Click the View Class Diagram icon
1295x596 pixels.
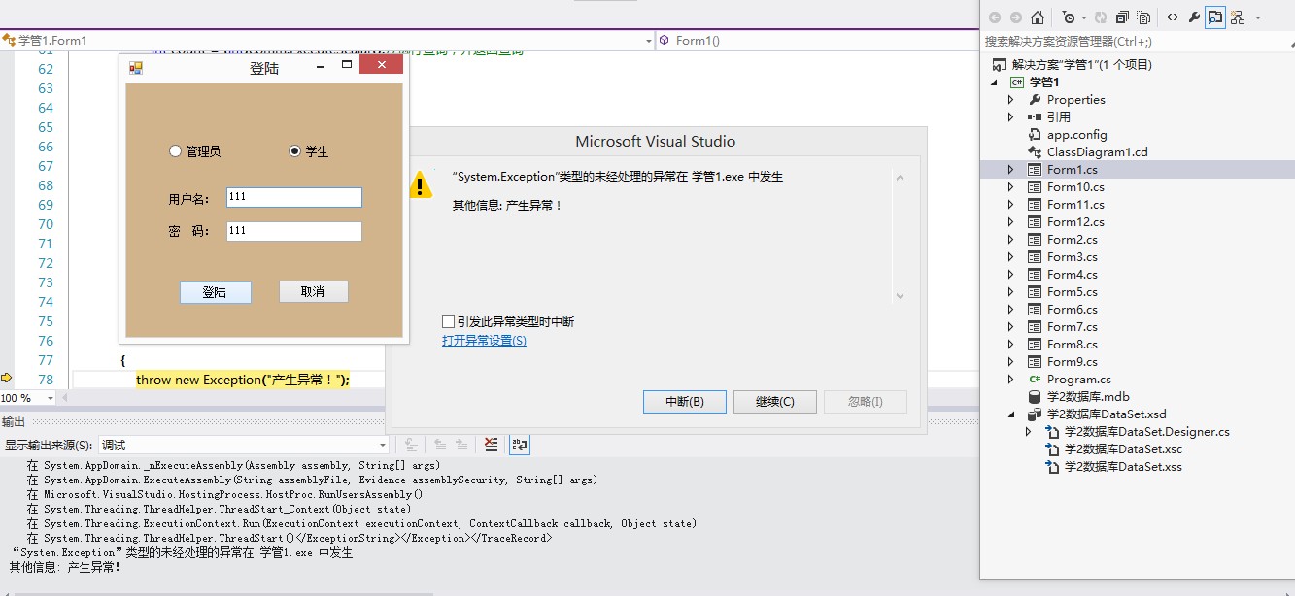[x=1237, y=17]
